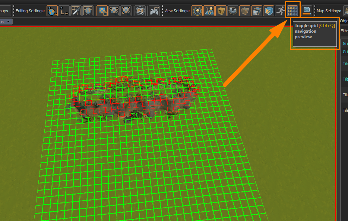
Task: Click the hollow basin-shaped mesh icon
Action: (233, 11)
